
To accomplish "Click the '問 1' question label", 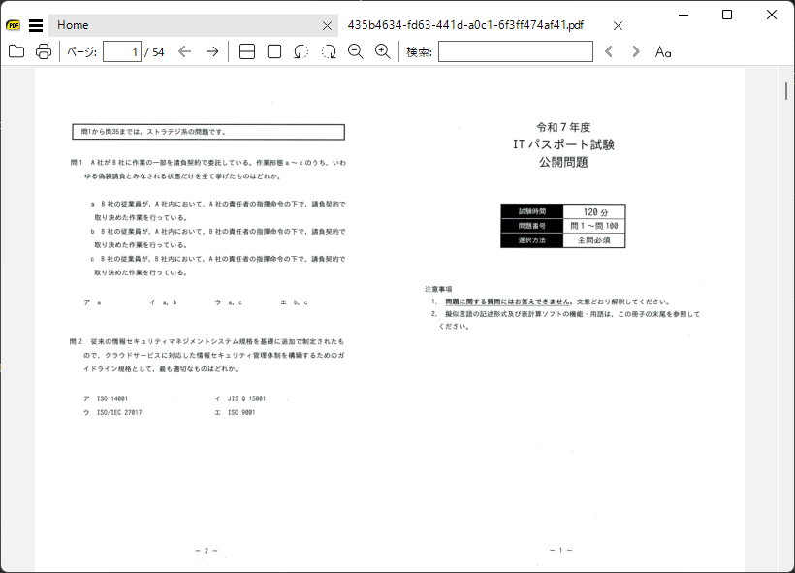I will click(76, 163).
